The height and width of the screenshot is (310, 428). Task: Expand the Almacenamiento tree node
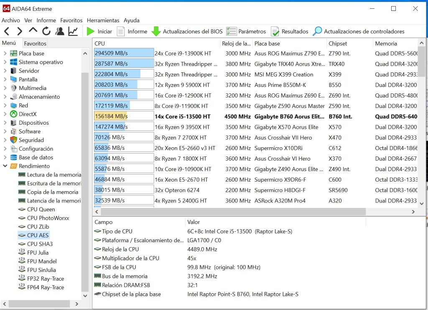pos(5,97)
